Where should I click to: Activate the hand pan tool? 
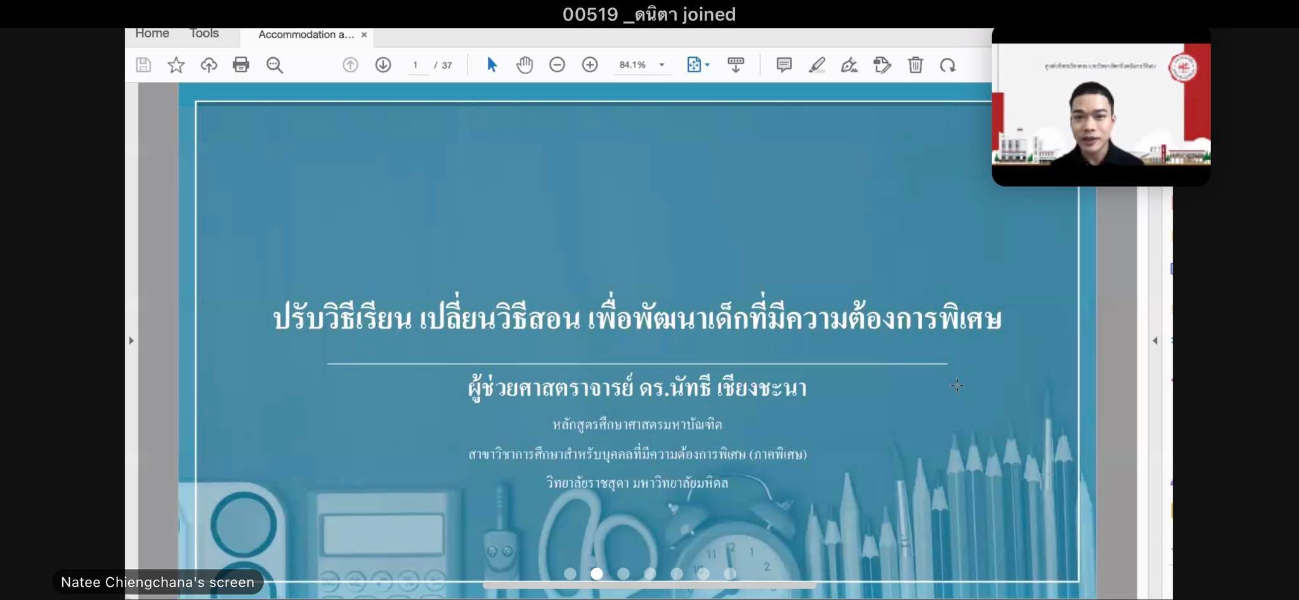tap(525, 65)
